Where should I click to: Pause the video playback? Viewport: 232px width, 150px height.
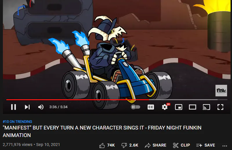tap(13, 107)
